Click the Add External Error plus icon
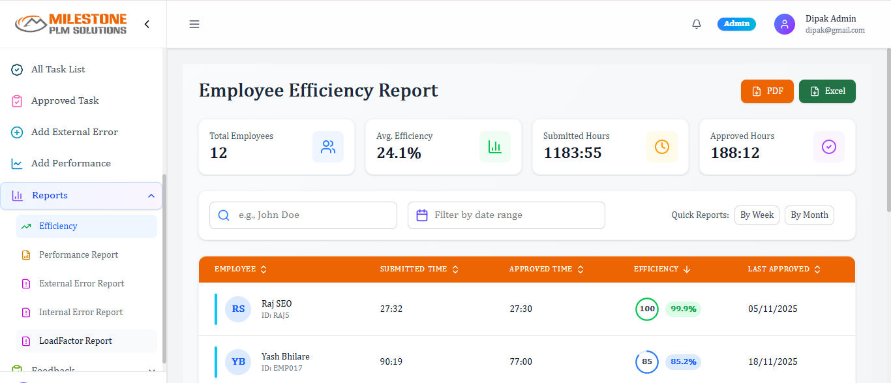Image resolution: width=891 pixels, height=383 pixels. [16, 132]
